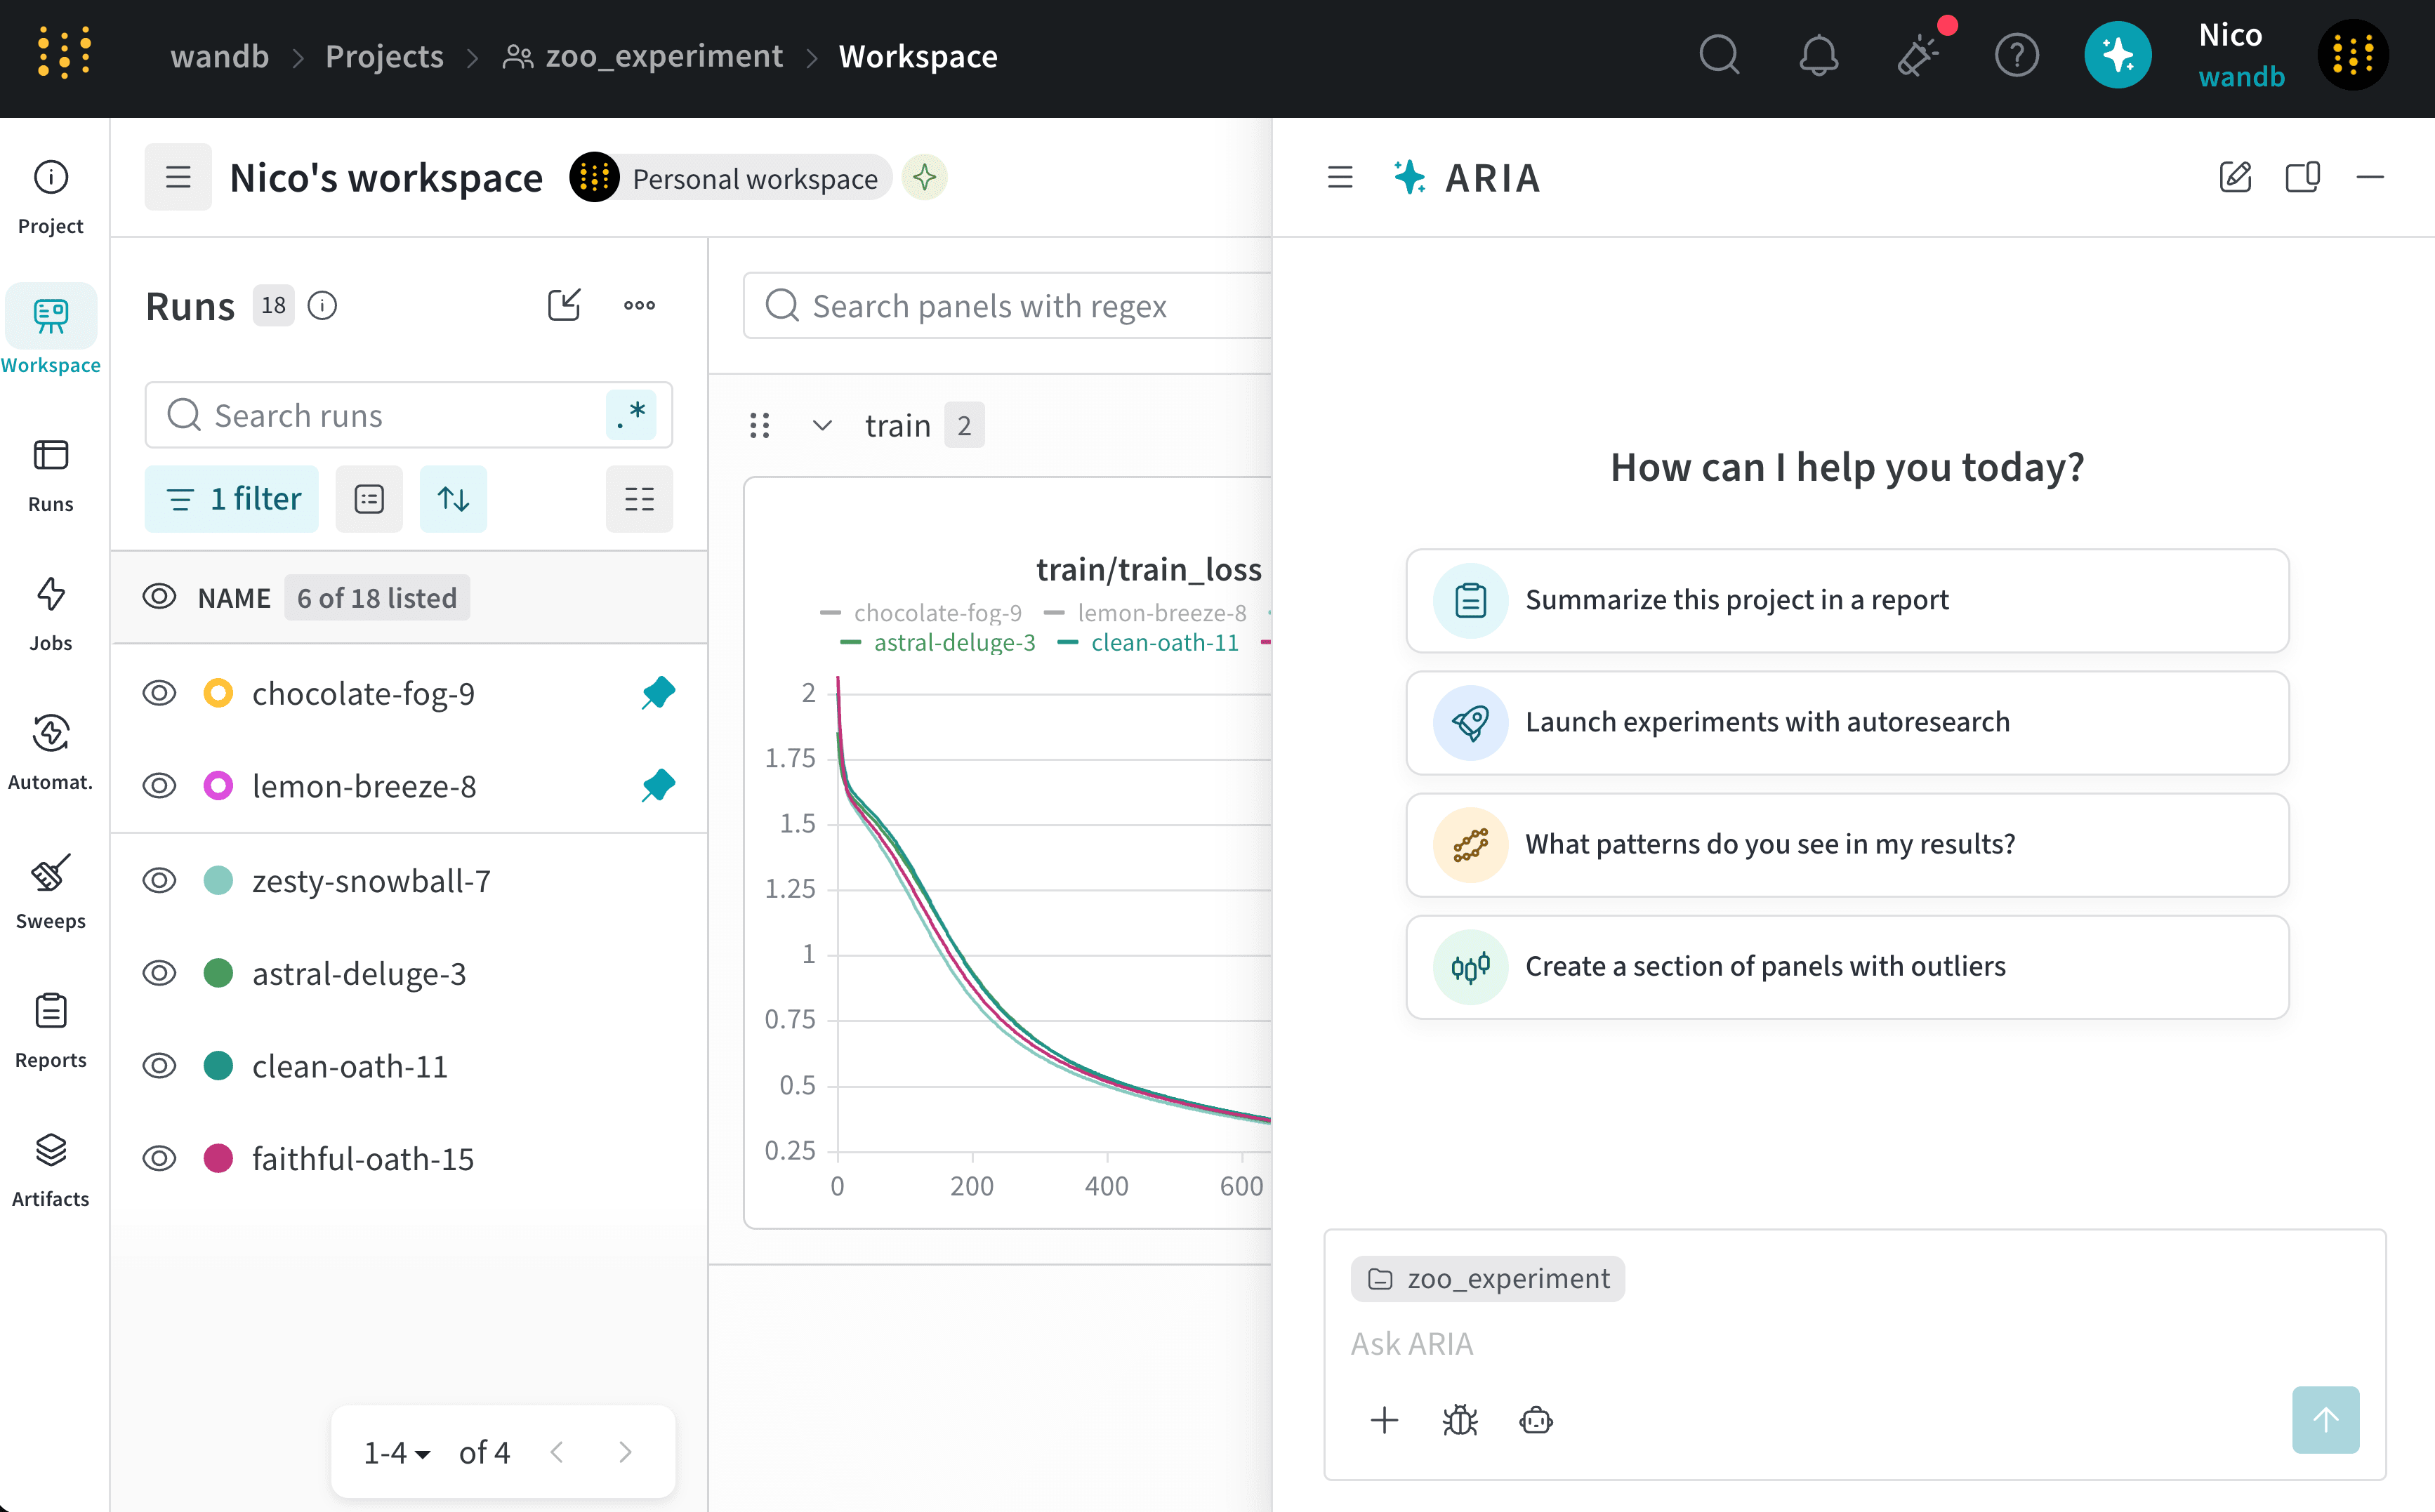Go to next runs page
The image size is (2435, 1512).
click(626, 1452)
